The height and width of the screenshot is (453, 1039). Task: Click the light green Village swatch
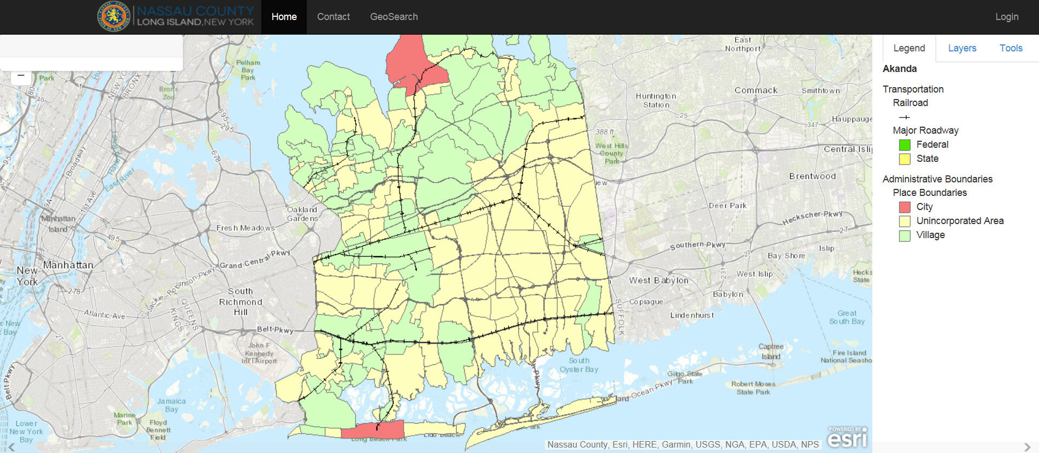tap(904, 235)
